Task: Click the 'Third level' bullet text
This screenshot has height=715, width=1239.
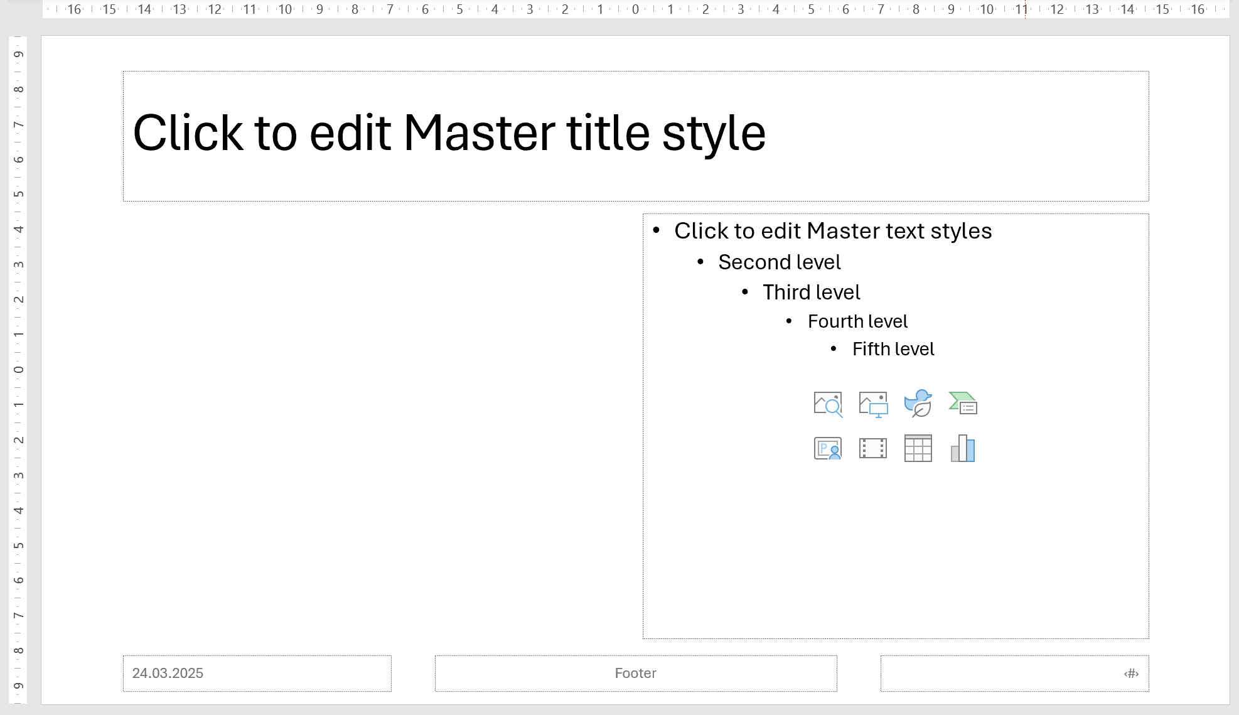Action: pyautogui.click(x=811, y=293)
